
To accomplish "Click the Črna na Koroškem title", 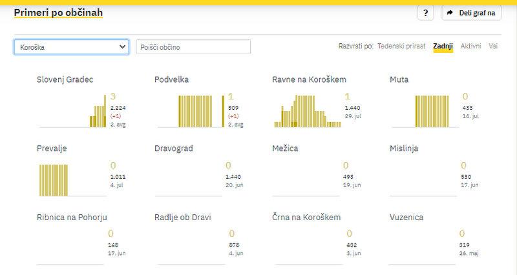I will (x=306, y=217).
